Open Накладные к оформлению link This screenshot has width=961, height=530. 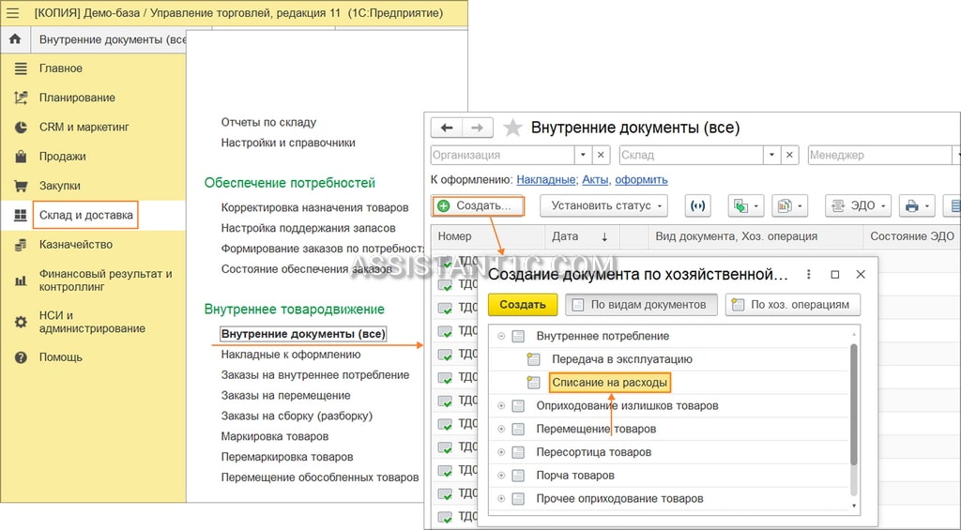point(291,355)
